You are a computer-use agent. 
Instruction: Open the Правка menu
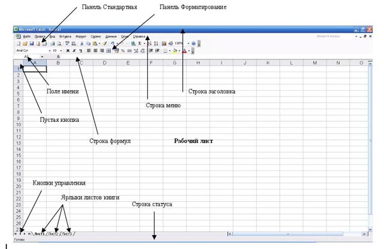coord(40,36)
